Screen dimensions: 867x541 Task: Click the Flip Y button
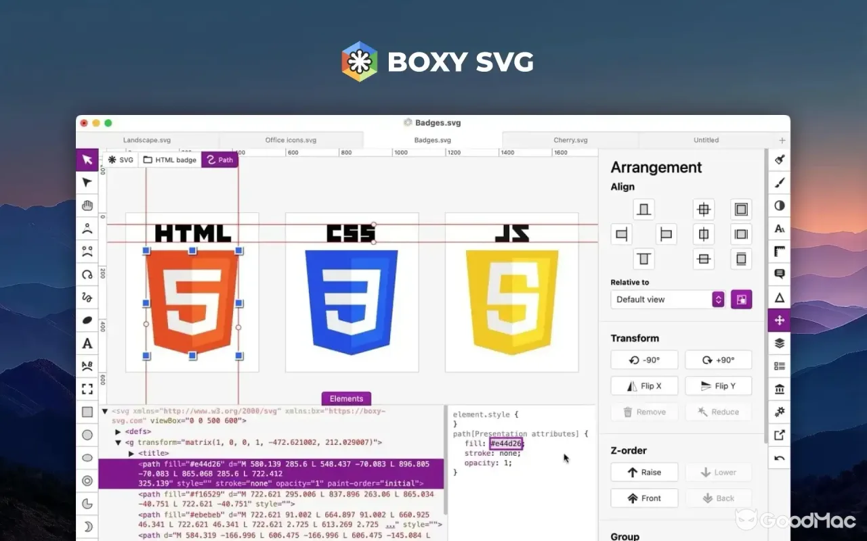tap(719, 386)
